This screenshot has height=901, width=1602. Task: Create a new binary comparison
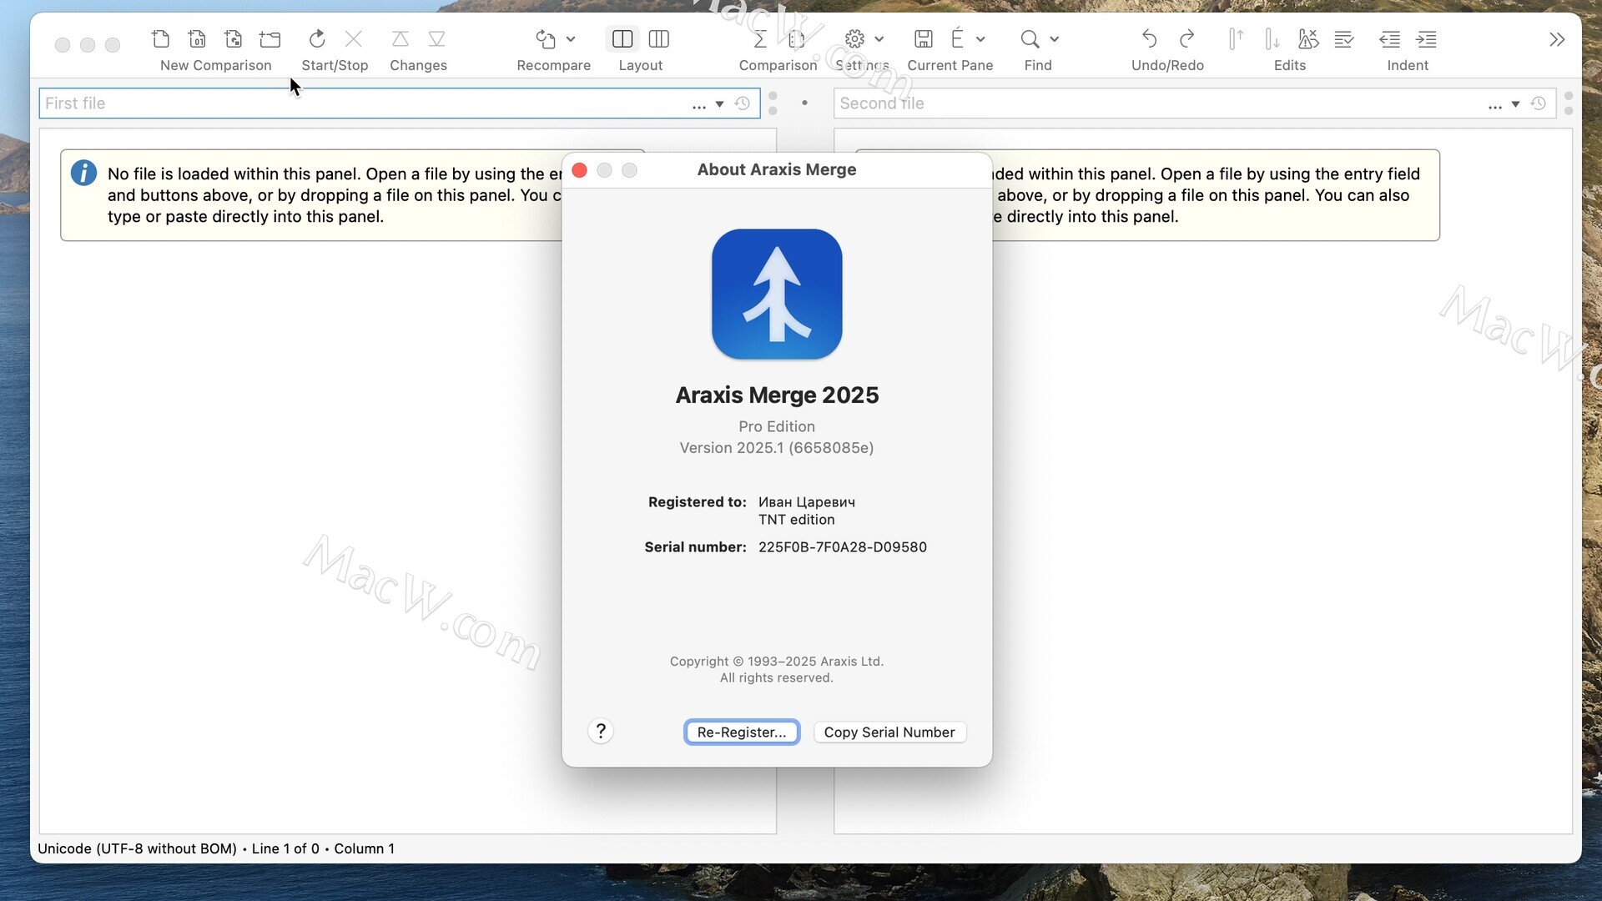[197, 38]
